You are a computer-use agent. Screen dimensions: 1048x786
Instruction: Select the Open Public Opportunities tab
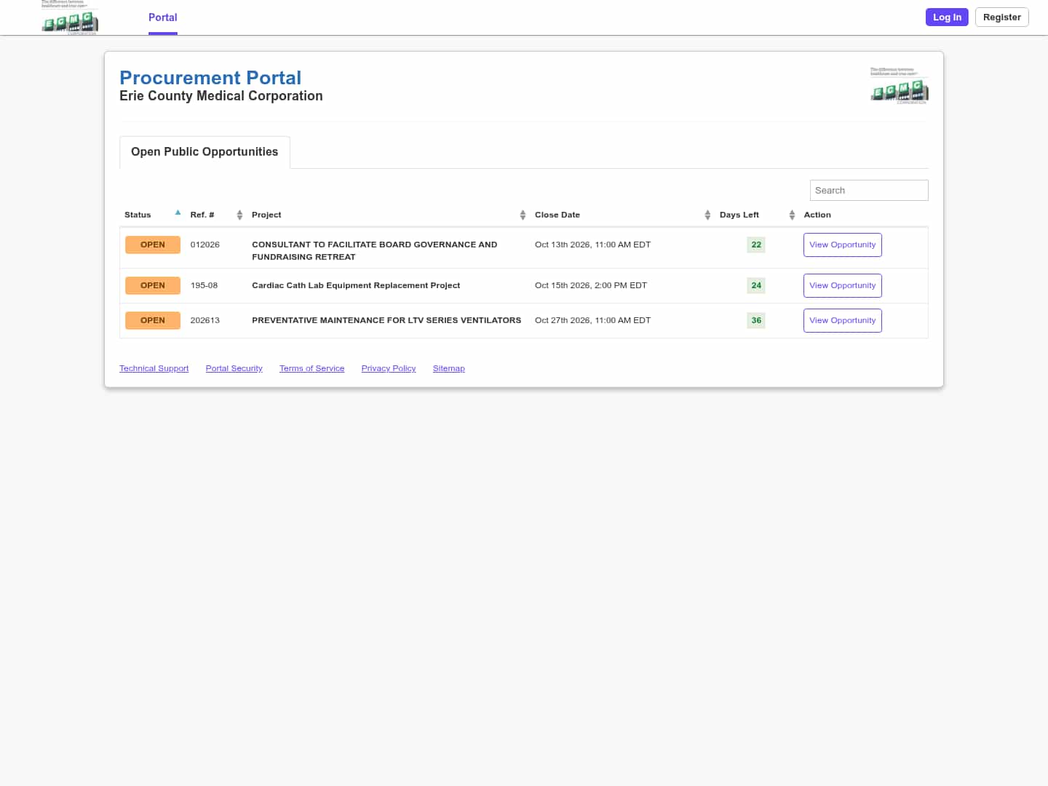(x=205, y=152)
